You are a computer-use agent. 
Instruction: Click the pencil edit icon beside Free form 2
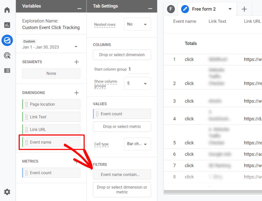185,9
